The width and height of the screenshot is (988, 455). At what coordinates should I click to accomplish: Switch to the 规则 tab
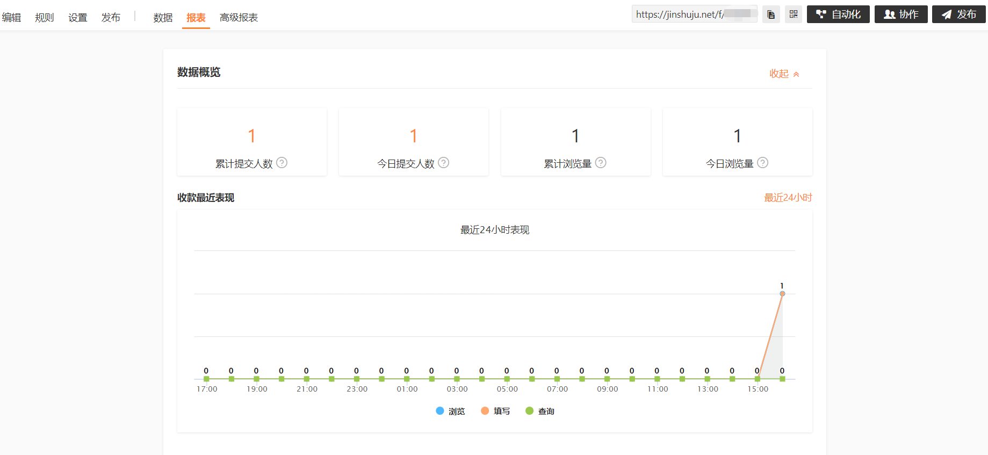pos(45,18)
